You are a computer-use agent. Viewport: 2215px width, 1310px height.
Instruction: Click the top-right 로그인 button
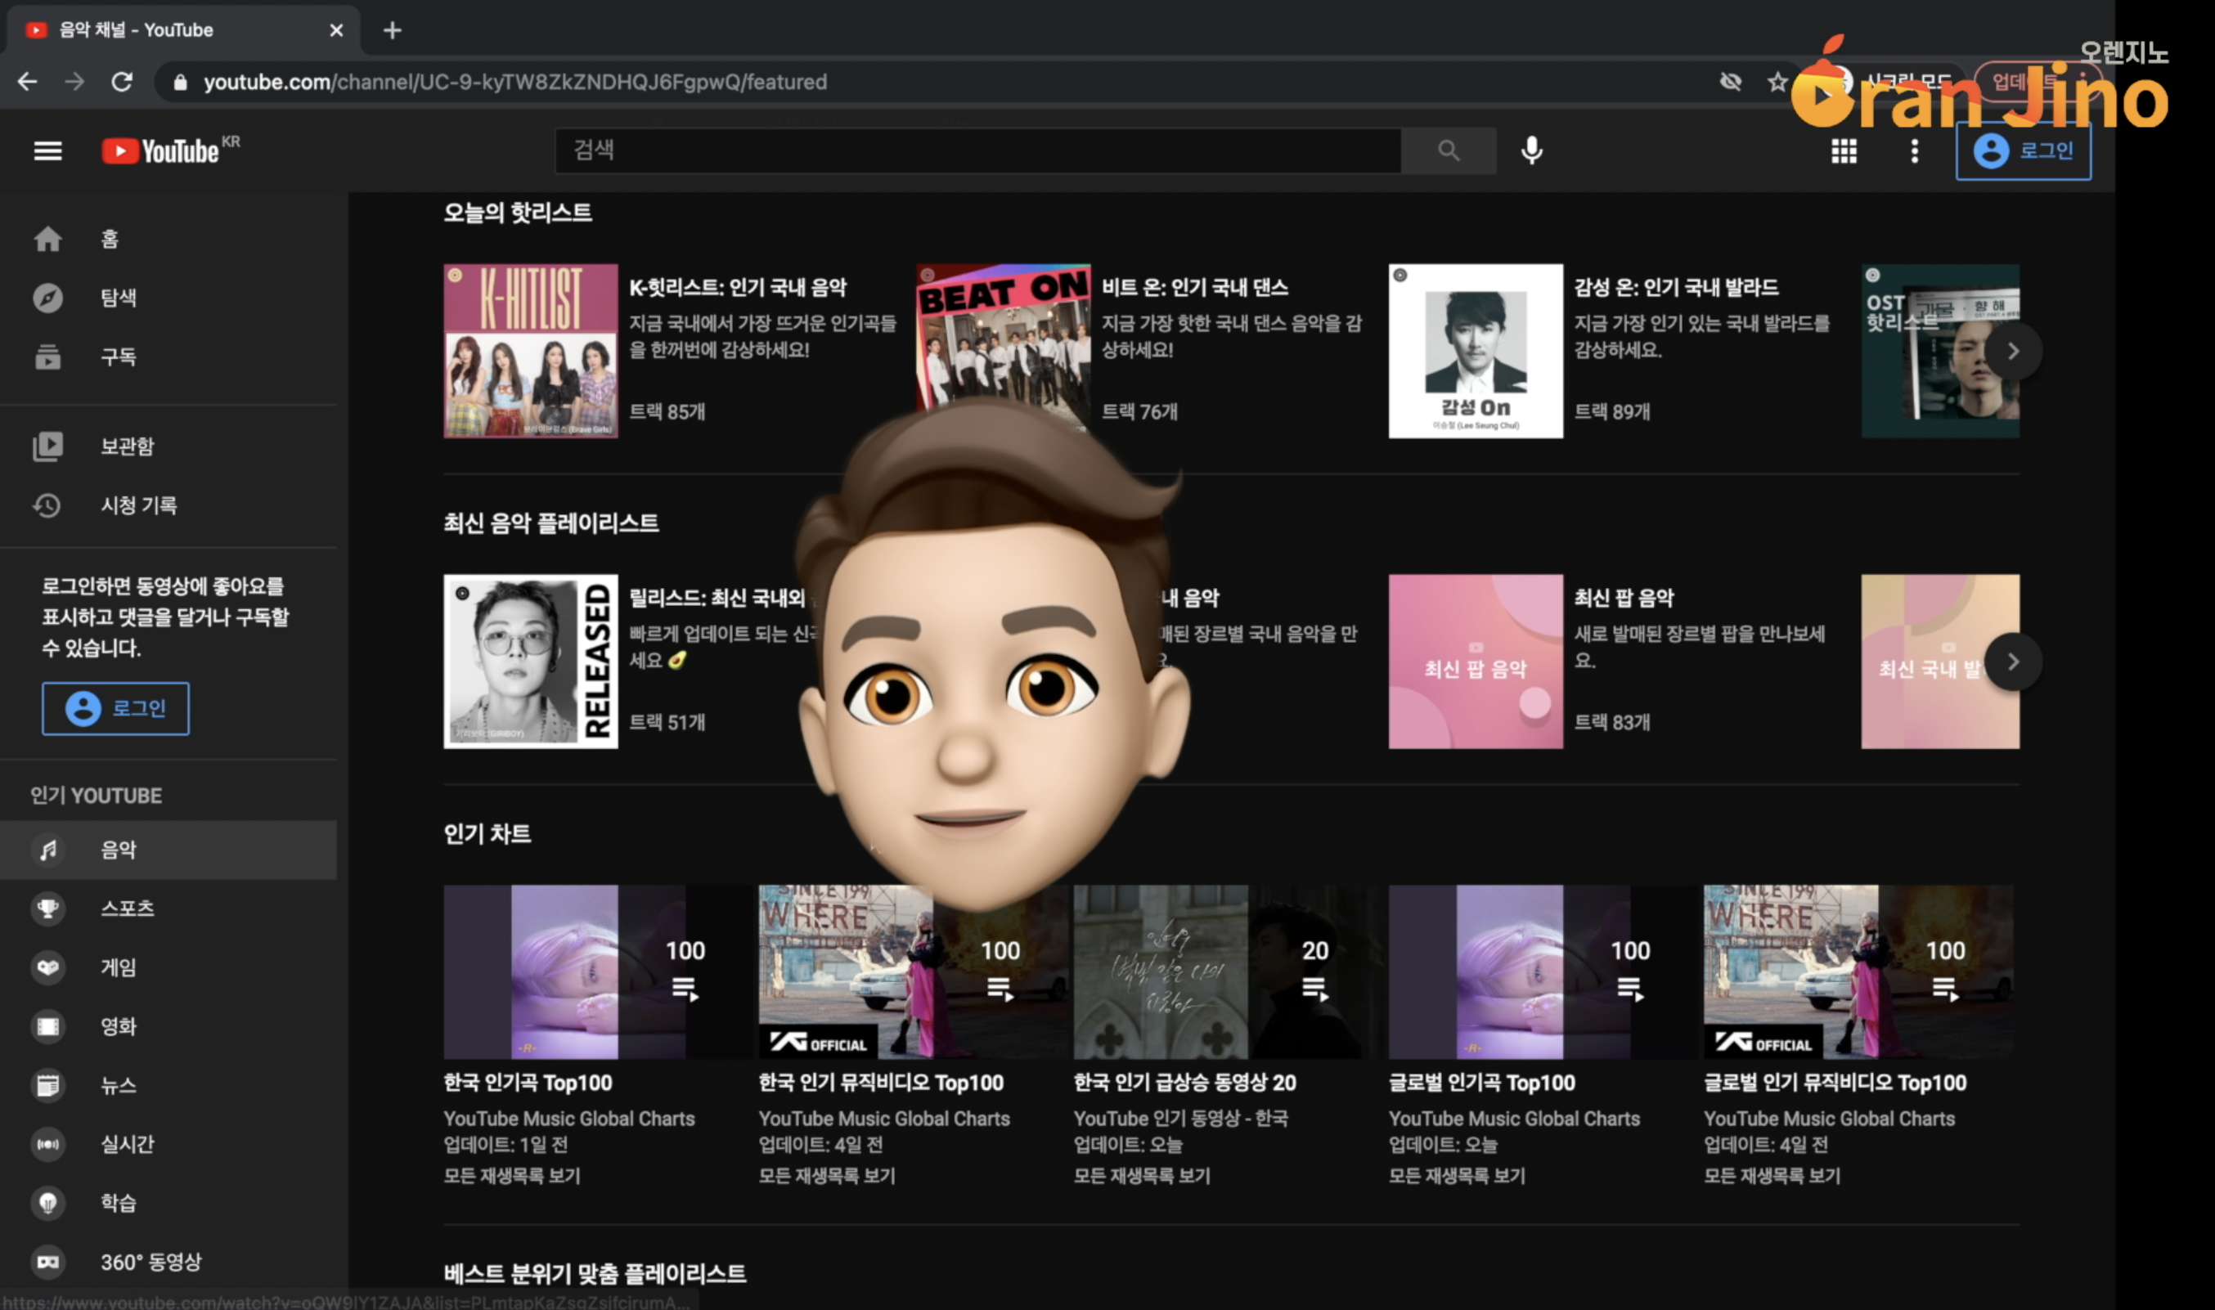tap(2023, 151)
